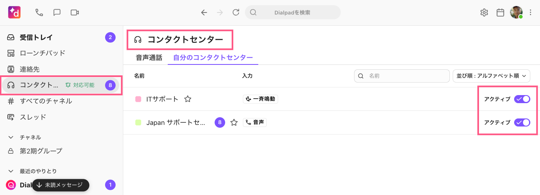This screenshot has width=540, height=195.
Task: Click the 対応可能 availability status
Action: coord(80,85)
